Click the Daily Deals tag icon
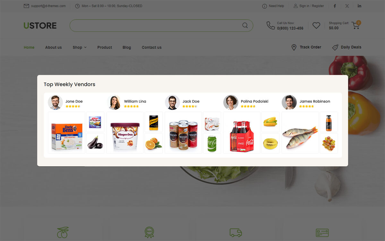Viewport: 385px width, 241px height. click(335, 47)
